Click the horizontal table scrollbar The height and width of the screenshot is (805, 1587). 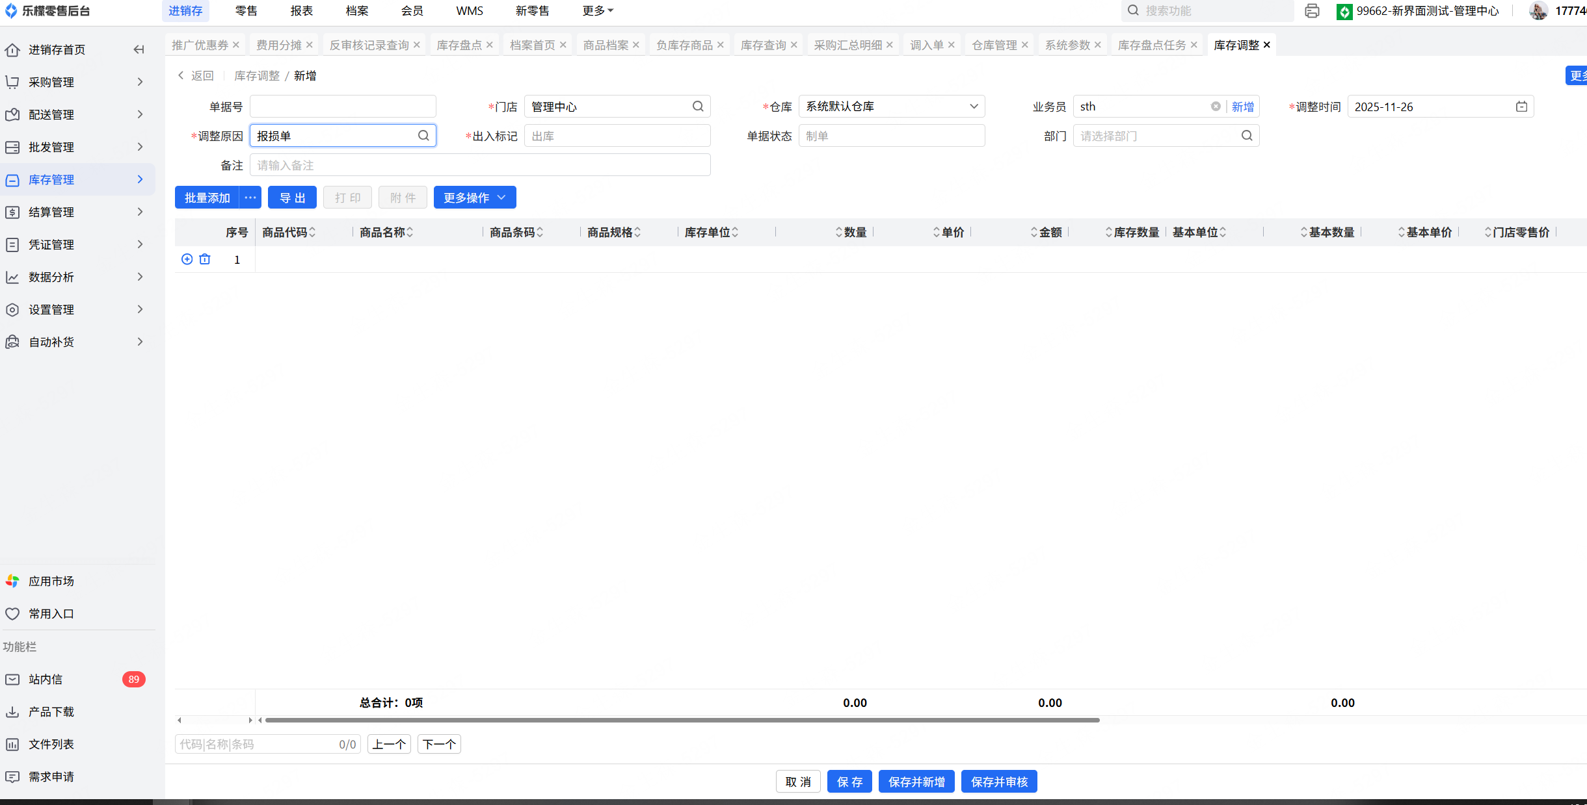(682, 720)
